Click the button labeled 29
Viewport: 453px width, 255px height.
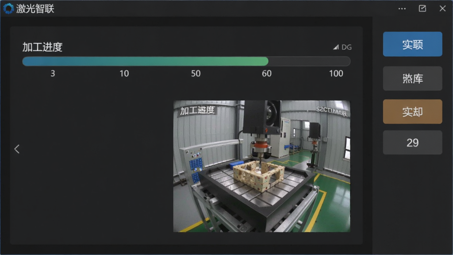point(412,142)
